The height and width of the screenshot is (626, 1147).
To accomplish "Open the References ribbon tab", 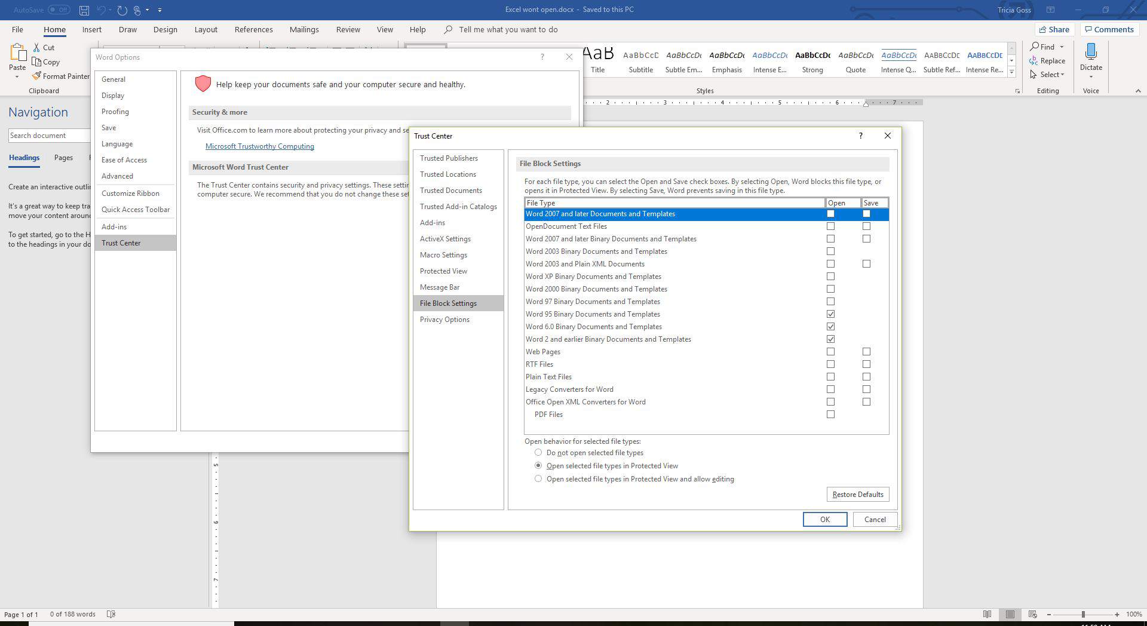I will 253,29.
